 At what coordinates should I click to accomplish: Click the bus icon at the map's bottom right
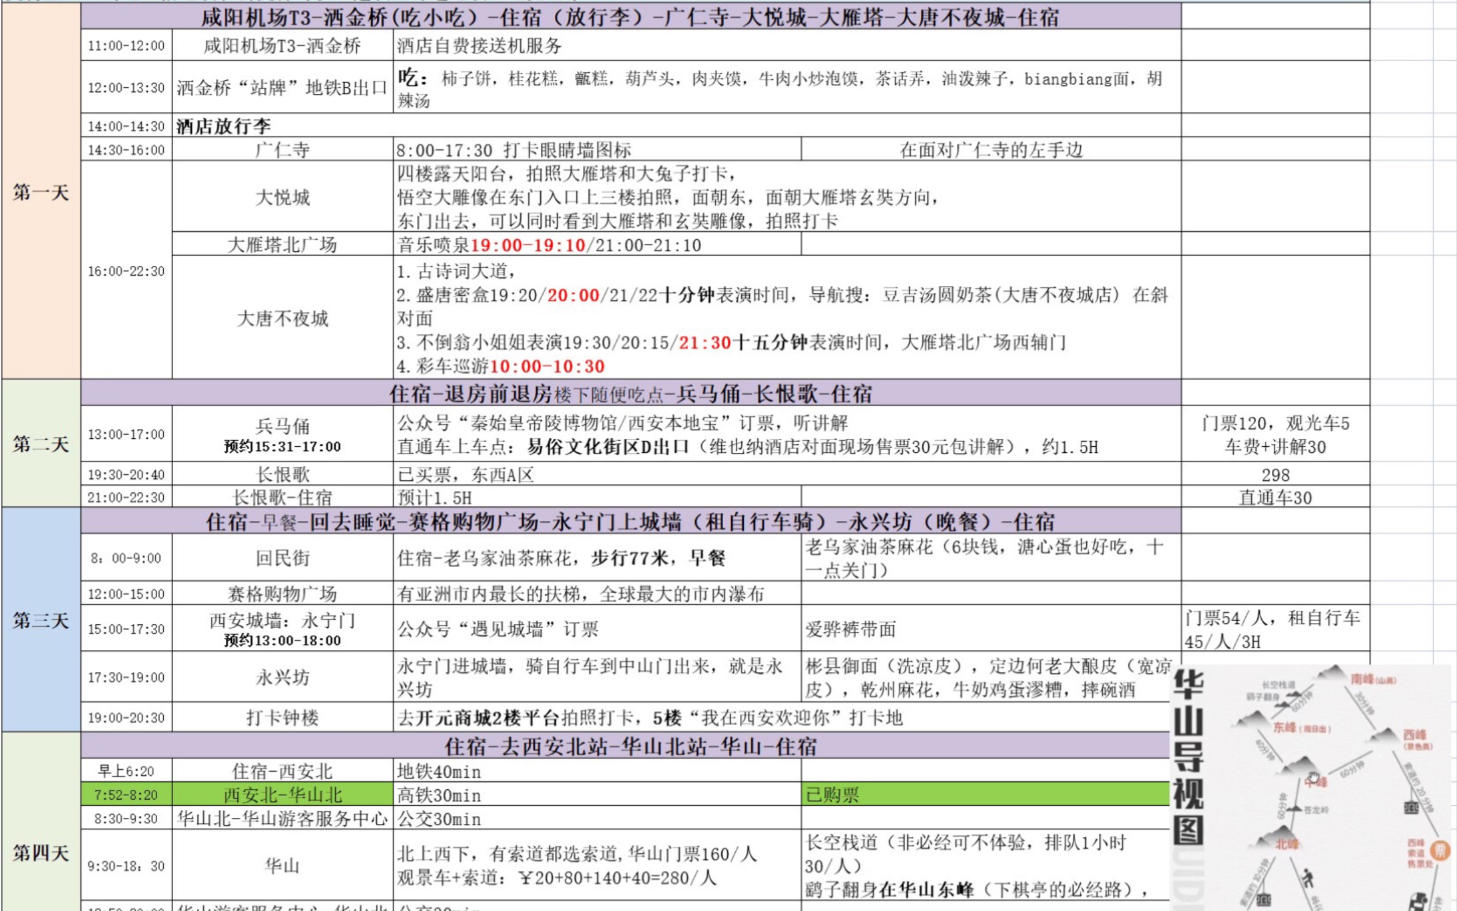(1419, 903)
